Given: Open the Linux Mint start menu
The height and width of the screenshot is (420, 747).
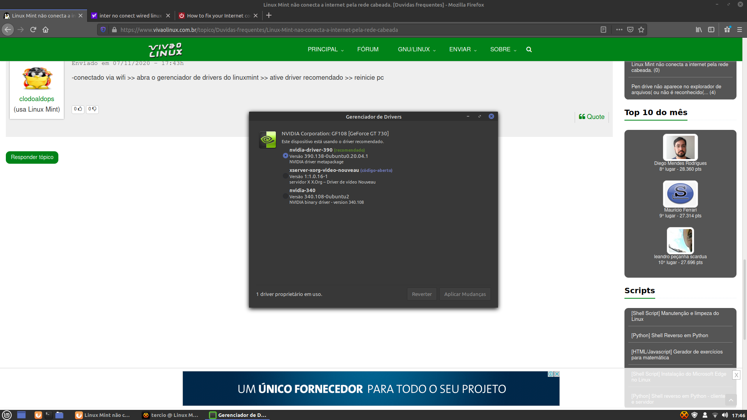Looking at the screenshot, I should pyautogui.click(x=7, y=415).
